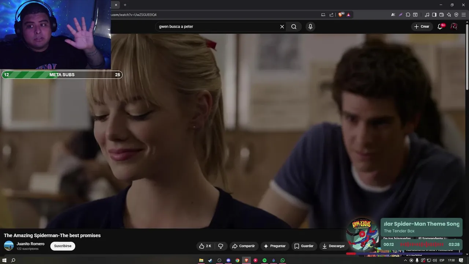
Task: Open OBS Studio from the taskbar
Action: [219, 260]
